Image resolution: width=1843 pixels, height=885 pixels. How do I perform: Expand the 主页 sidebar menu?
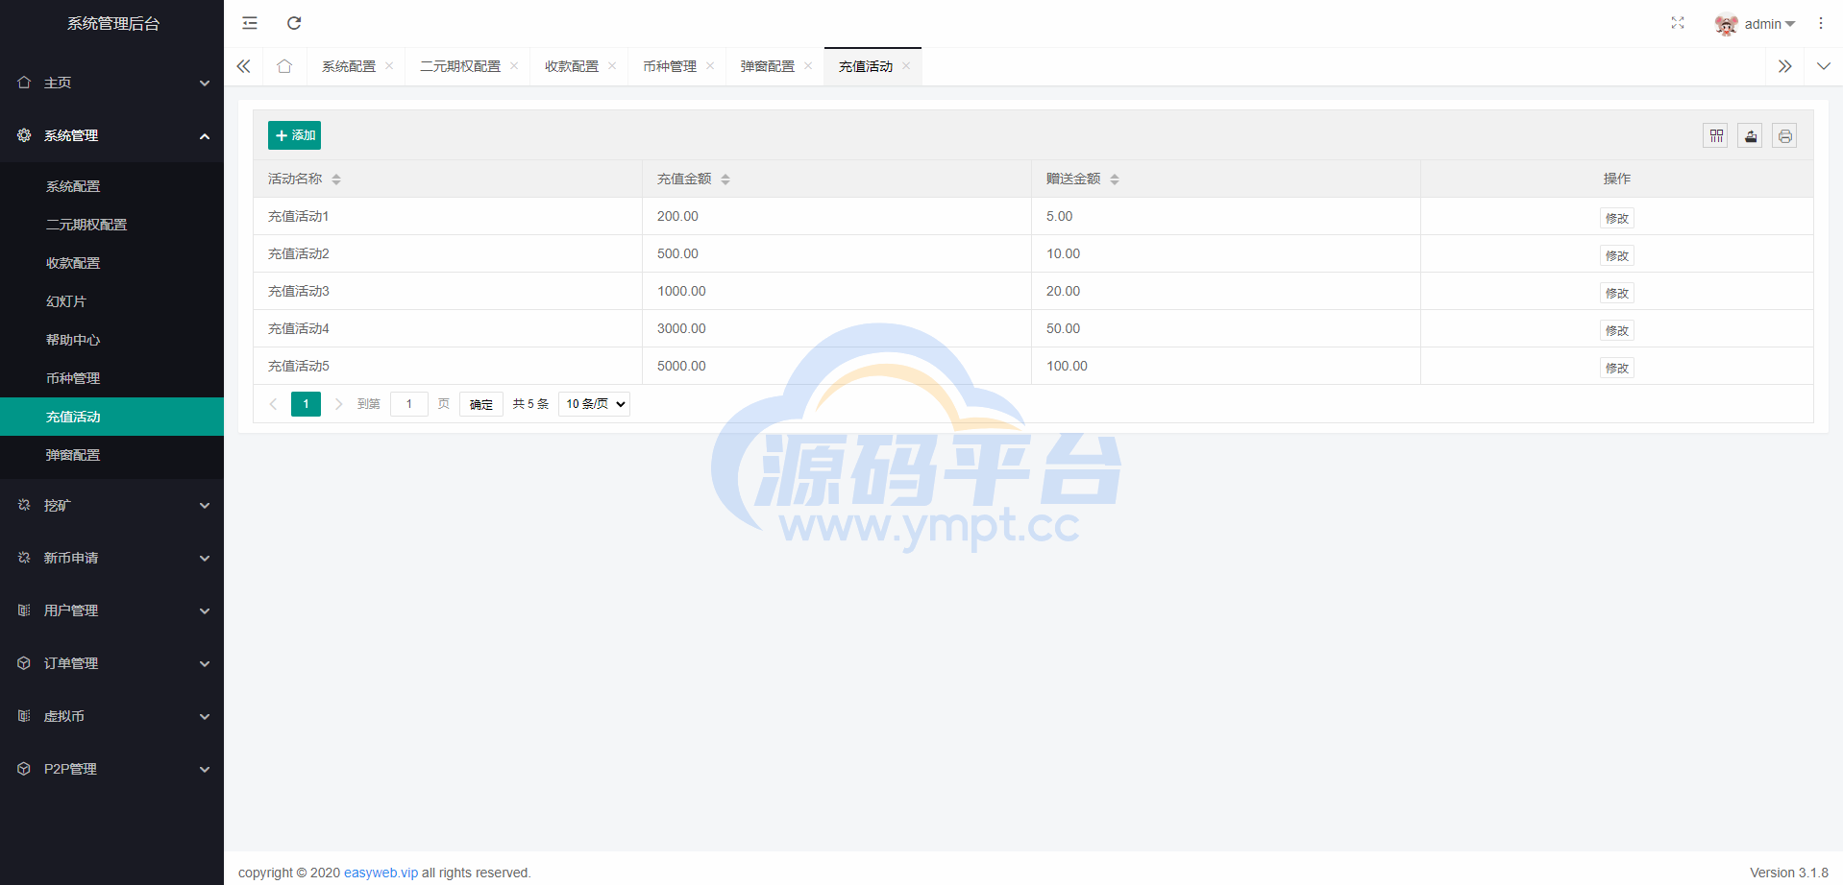(x=111, y=83)
